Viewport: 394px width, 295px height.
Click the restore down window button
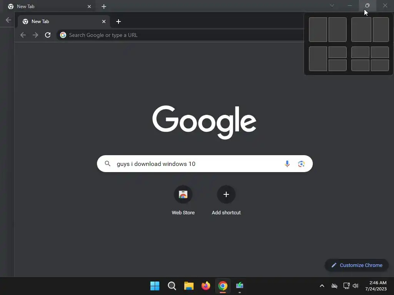click(x=367, y=5)
